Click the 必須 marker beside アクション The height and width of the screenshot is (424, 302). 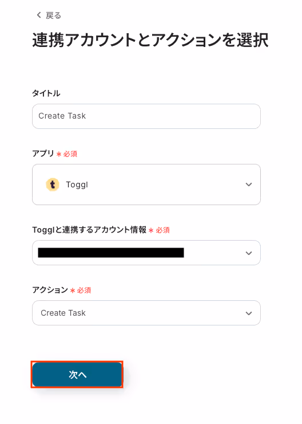tap(84, 290)
